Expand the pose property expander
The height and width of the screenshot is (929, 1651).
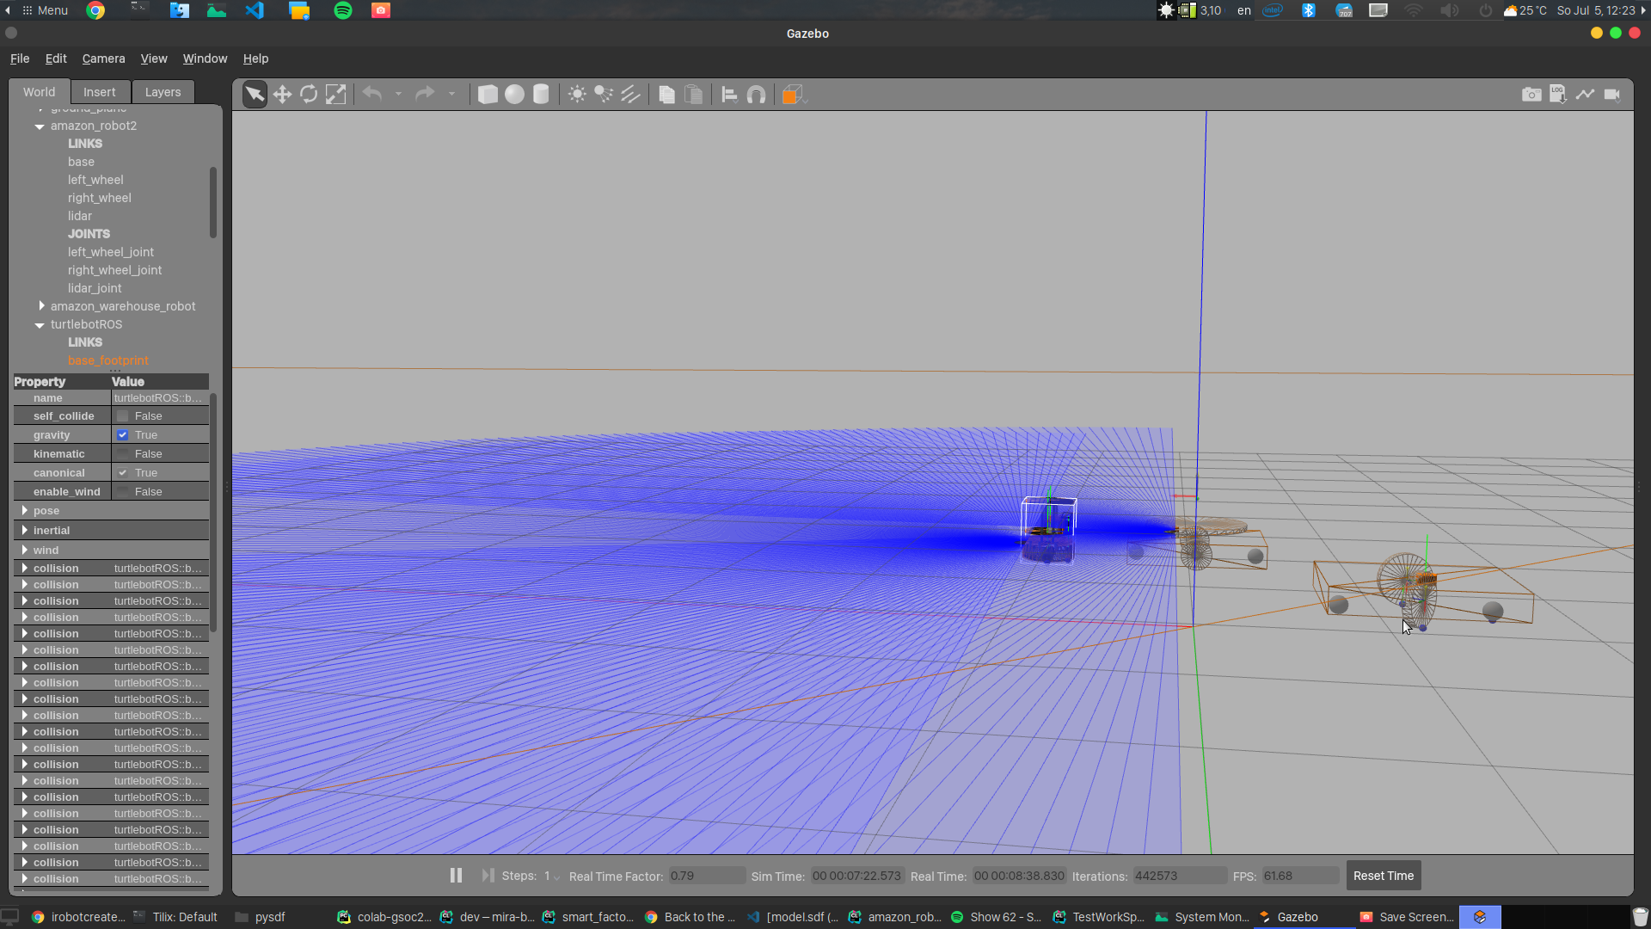[x=25, y=510]
